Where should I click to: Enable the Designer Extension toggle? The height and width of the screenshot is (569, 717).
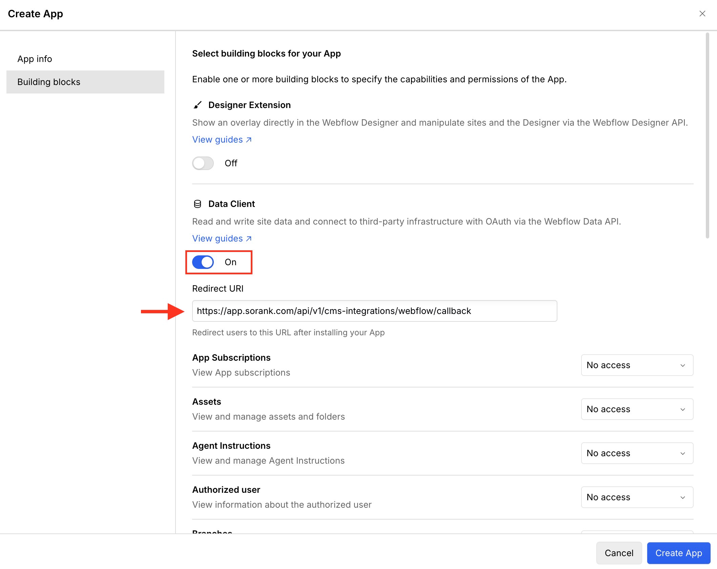203,163
